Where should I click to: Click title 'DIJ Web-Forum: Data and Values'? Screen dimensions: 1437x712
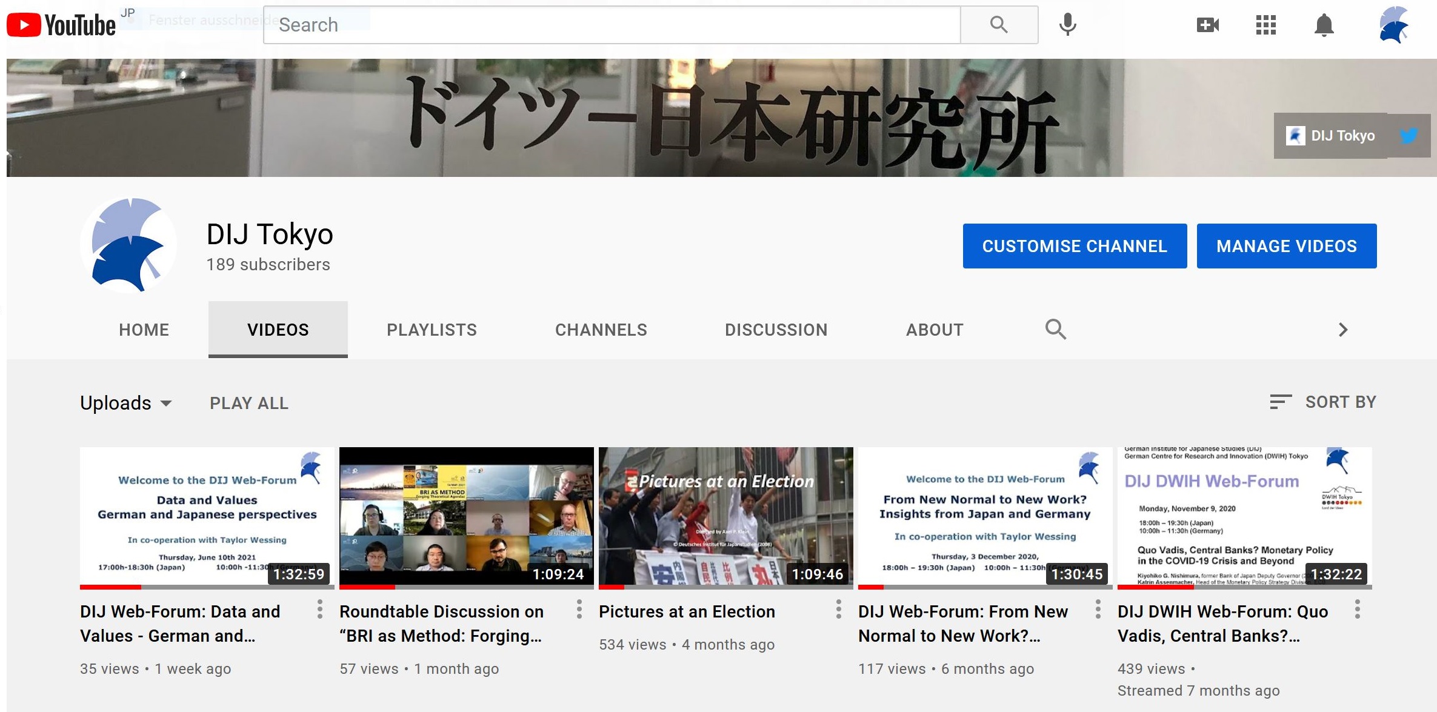[x=180, y=624]
